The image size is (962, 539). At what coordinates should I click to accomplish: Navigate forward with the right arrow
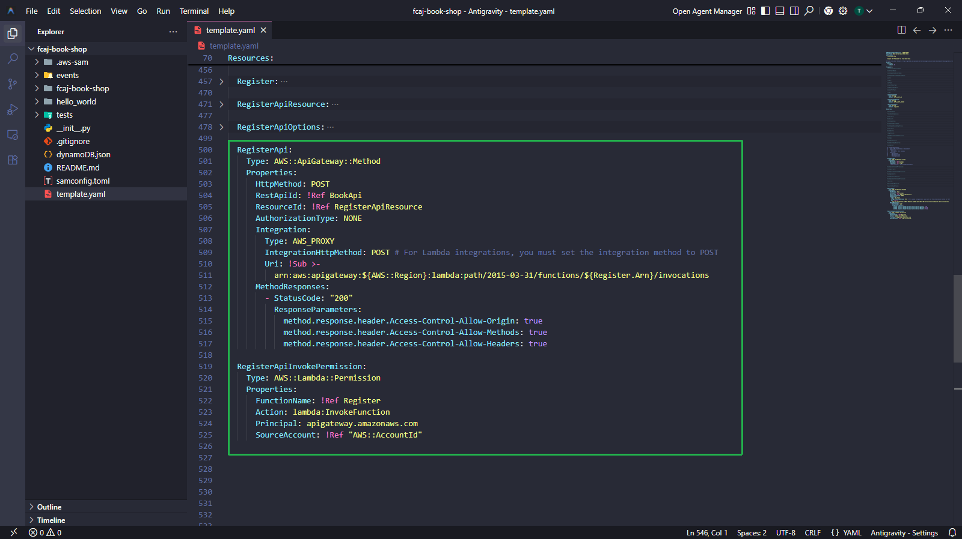coord(933,30)
